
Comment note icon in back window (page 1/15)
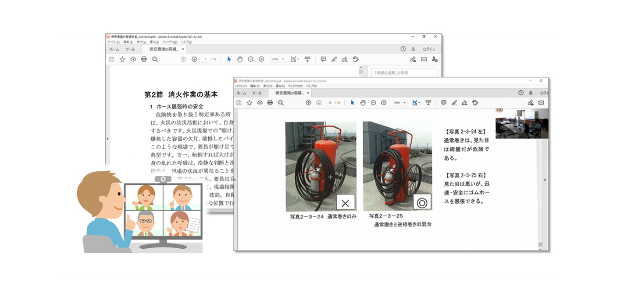click(x=323, y=59)
